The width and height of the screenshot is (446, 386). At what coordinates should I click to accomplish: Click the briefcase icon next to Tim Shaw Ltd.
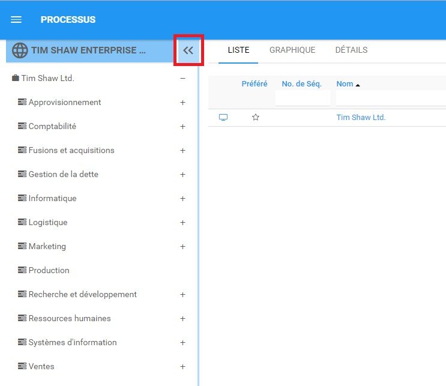click(16, 78)
